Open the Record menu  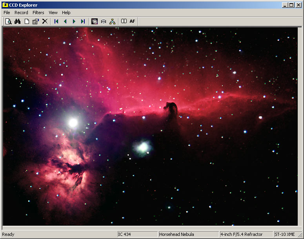pos(21,13)
